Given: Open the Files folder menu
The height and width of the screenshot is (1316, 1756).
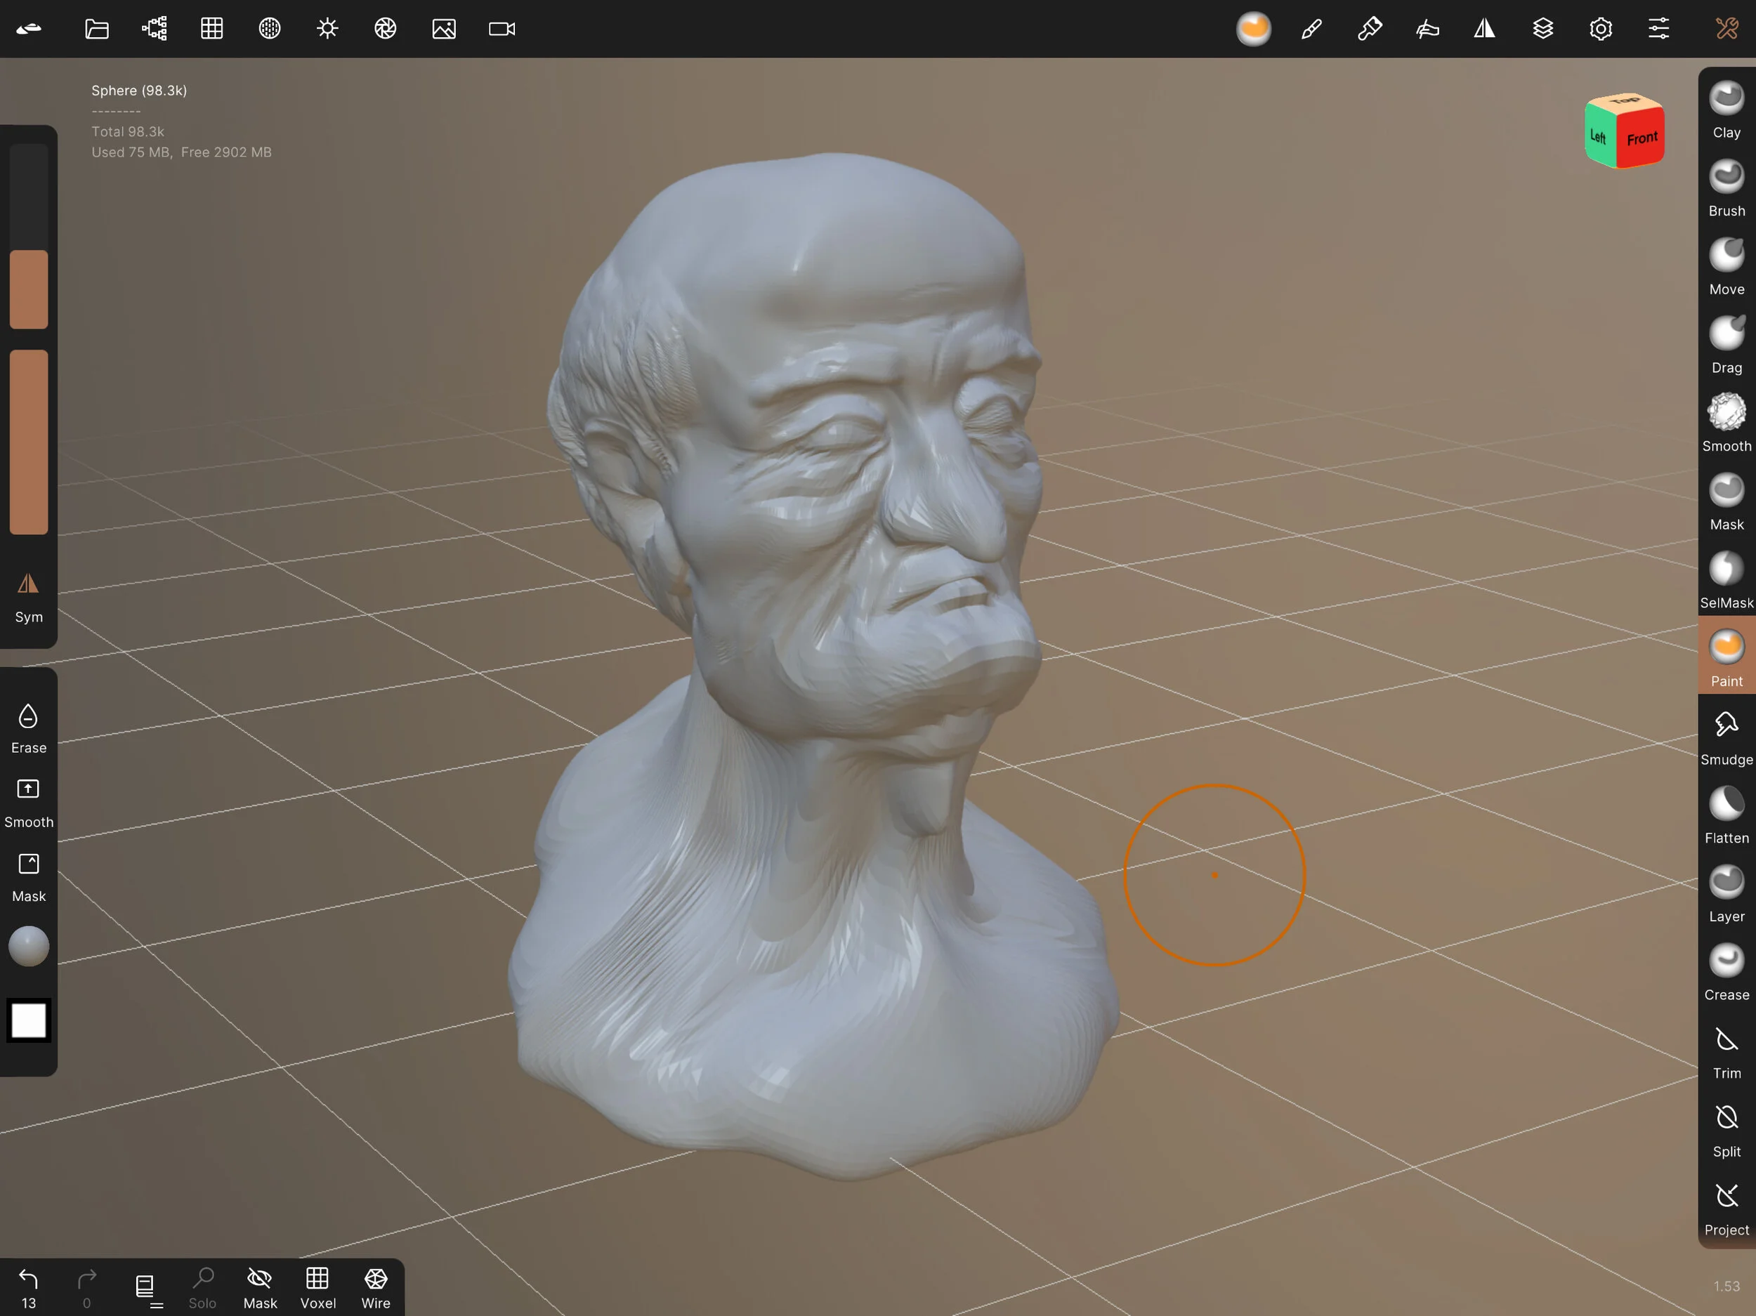Looking at the screenshot, I should pyautogui.click(x=97, y=29).
